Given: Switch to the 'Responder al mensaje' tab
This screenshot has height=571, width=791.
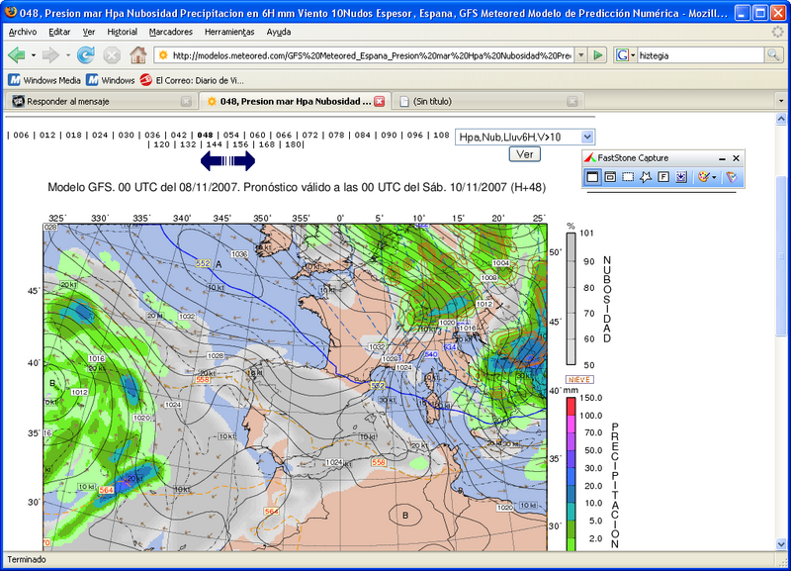Looking at the screenshot, I should [68, 101].
